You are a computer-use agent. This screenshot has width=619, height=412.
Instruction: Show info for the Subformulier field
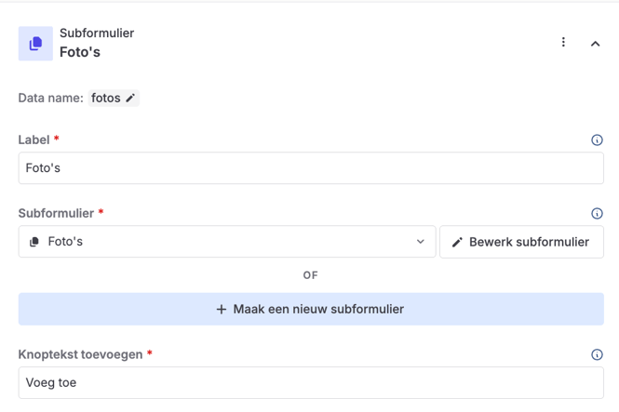click(x=597, y=214)
